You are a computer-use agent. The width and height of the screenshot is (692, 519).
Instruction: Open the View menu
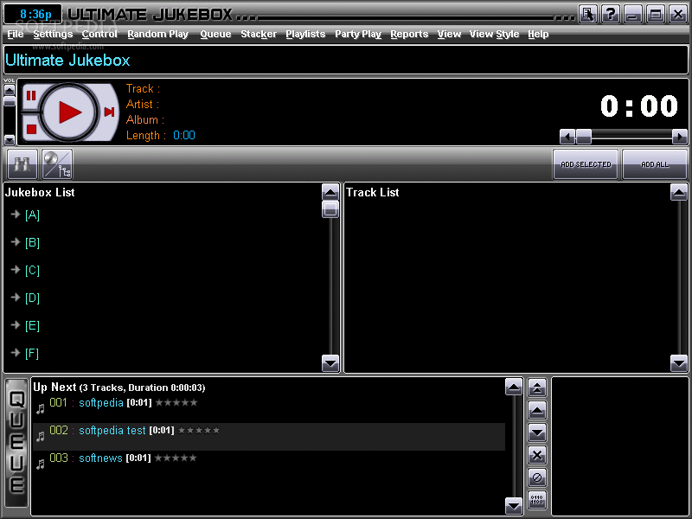point(449,34)
